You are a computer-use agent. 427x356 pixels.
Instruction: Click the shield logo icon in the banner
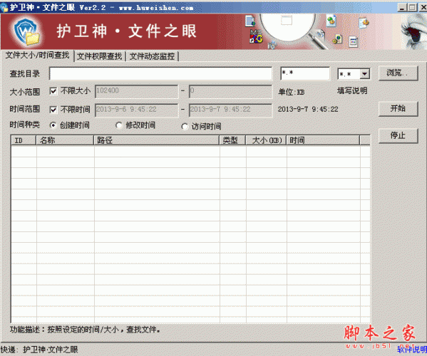tap(27, 32)
